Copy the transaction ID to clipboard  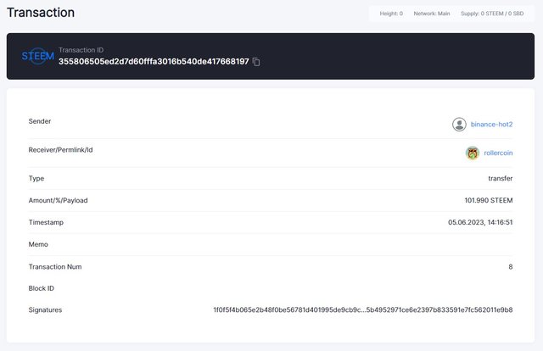(x=256, y=62)
